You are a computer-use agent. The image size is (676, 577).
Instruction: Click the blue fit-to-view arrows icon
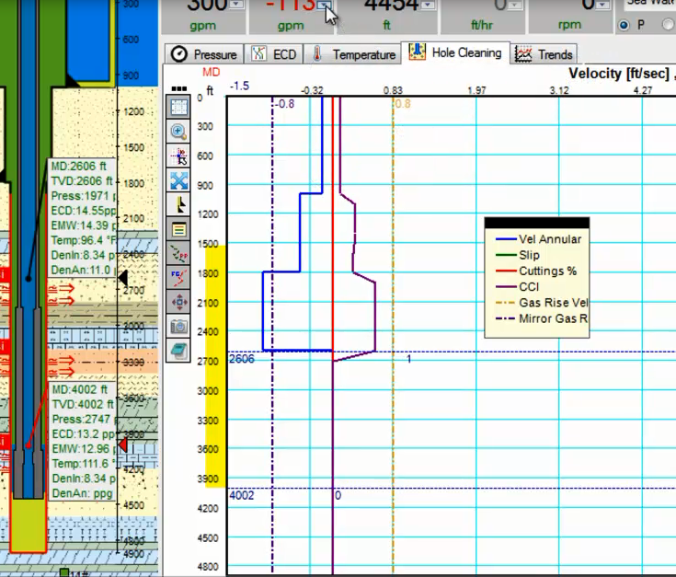coord(178,180)
